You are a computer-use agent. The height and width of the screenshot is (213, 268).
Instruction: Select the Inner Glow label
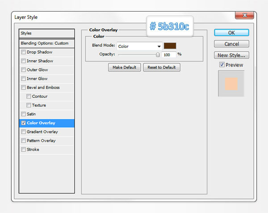click(37, 79)
